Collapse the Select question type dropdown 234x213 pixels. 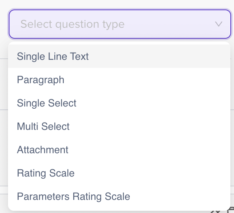click(219, 24)
